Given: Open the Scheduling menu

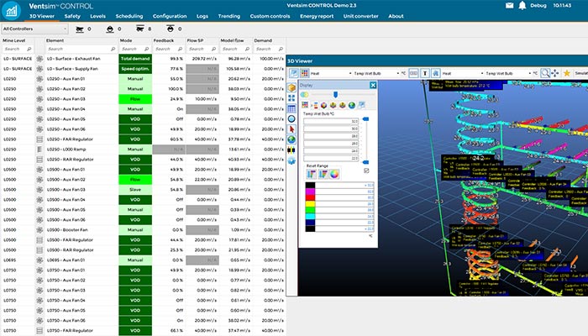Looking at the screenshot, I should pyautogui.click(x=129, y=16).
